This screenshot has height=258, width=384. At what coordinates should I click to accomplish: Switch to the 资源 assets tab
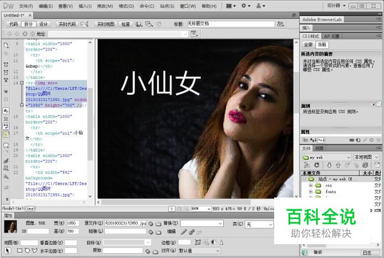(319, 148)
